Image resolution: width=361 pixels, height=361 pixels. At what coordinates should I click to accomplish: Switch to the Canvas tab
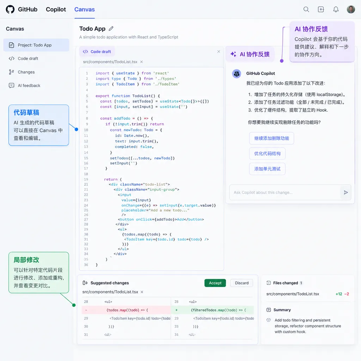click(x=85, y=10)
